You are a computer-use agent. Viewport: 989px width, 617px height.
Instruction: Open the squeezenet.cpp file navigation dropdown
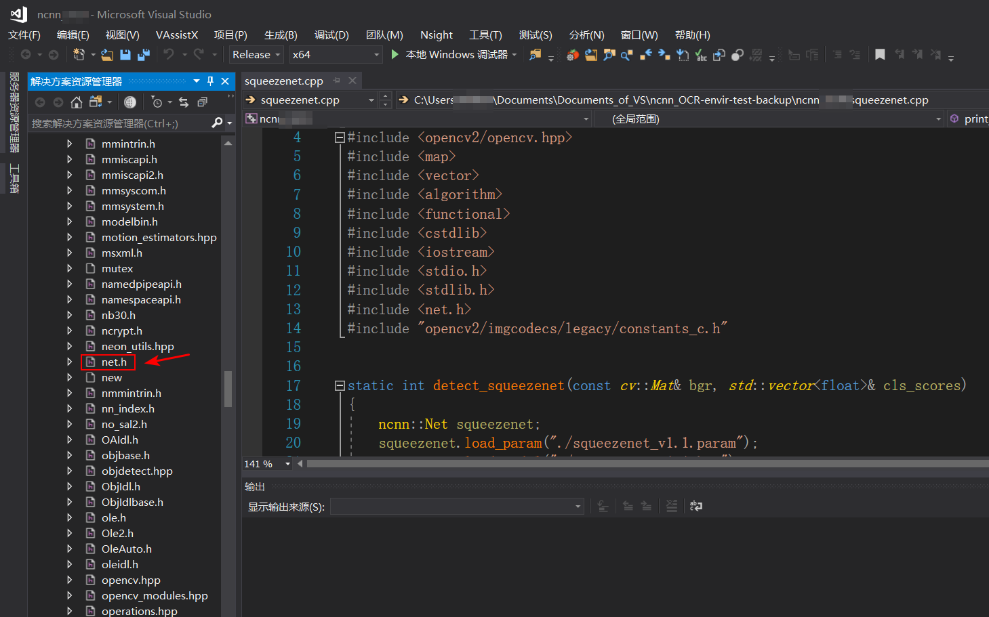371,100
